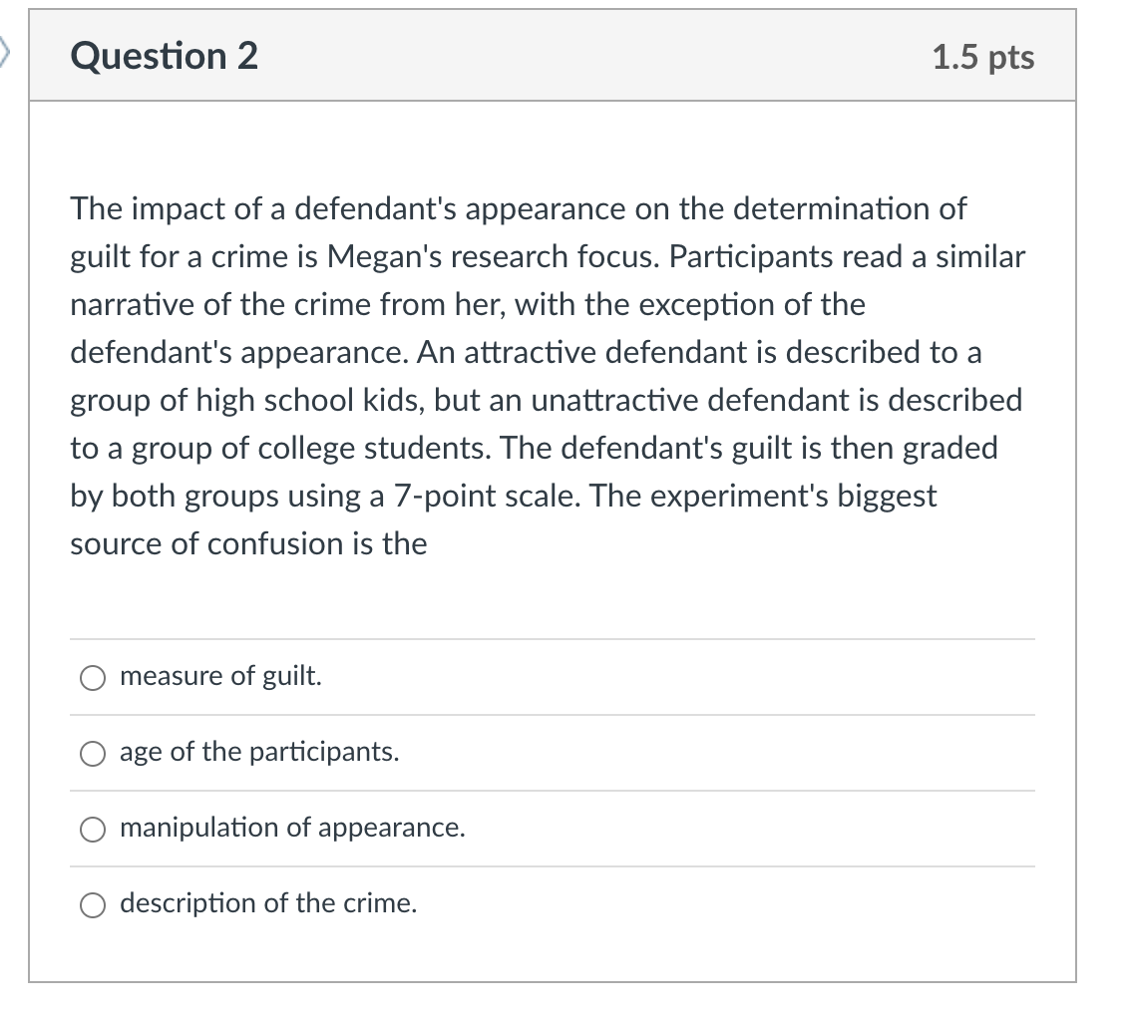Click the 'measure of guilt.' answer text label
The width and height of the screenshot is (1133, 1025).
220,676
